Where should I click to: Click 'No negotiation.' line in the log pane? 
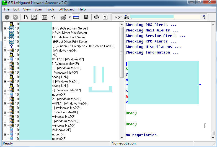142,135
